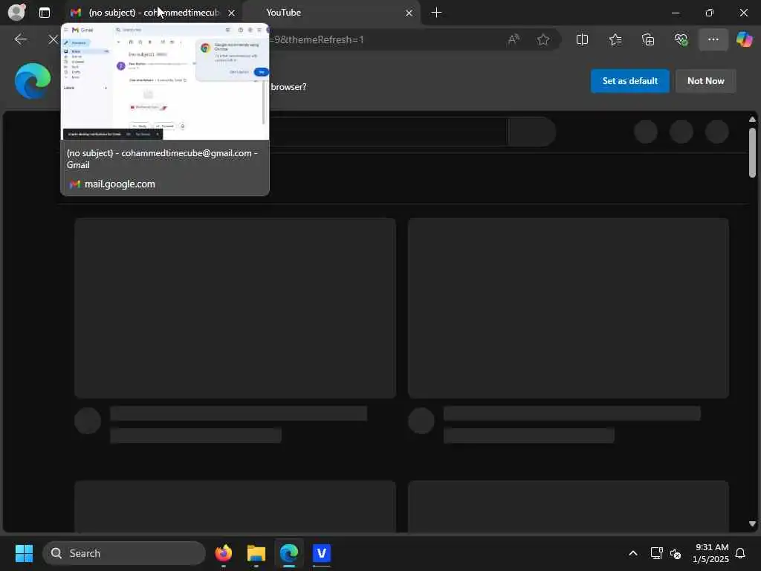Go back with the back arrow

(x=20, y=39)
